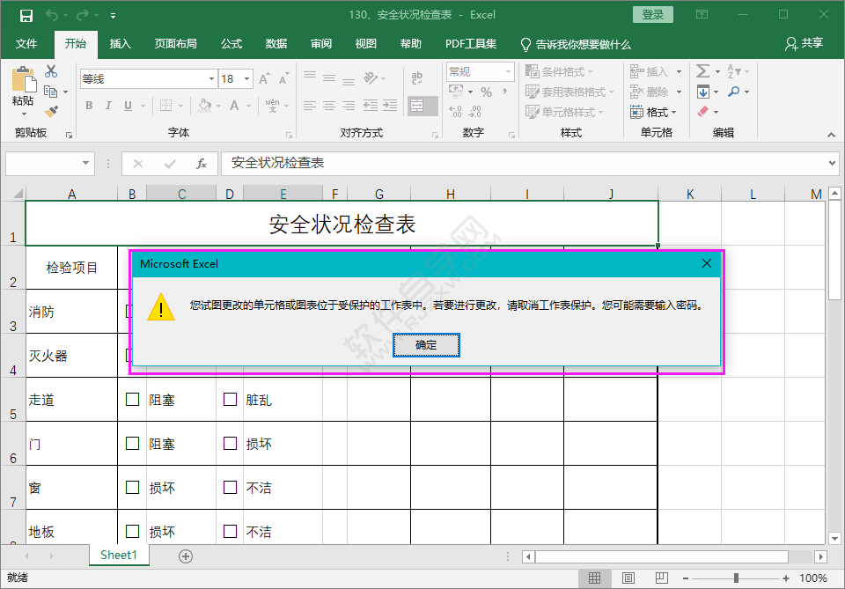Open the PDF工具集 ribbon tab
Image resolution: width=845 pixels, height=589 pixels.
469,43
